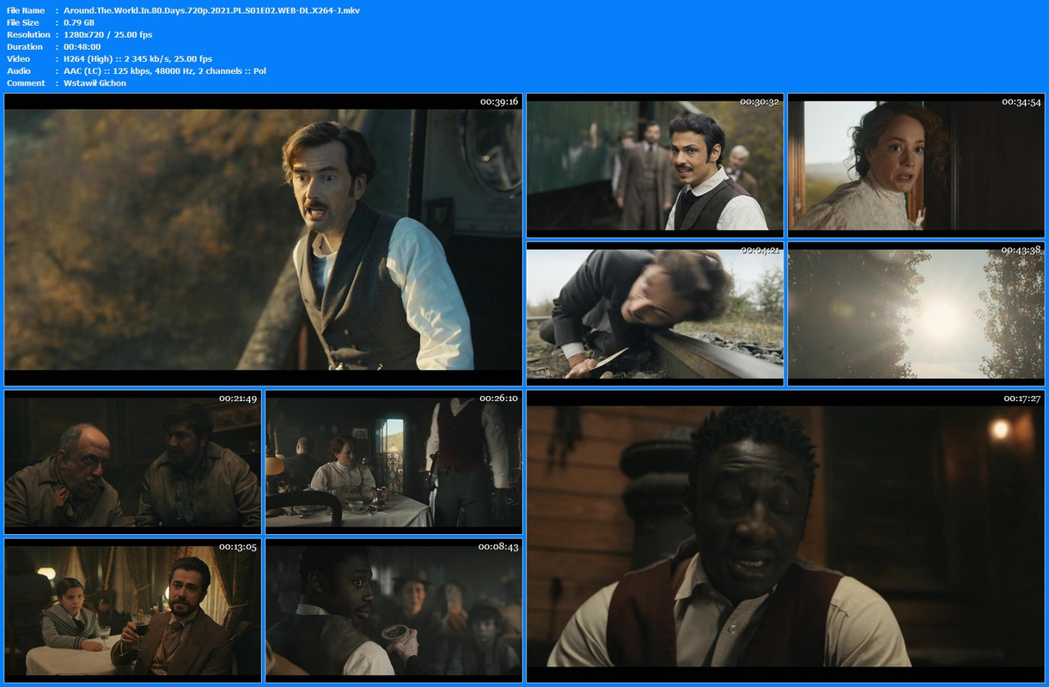
Task: Open the frame stamped 00:08:43
Action: pyautogui.click(x=393, y=611)
